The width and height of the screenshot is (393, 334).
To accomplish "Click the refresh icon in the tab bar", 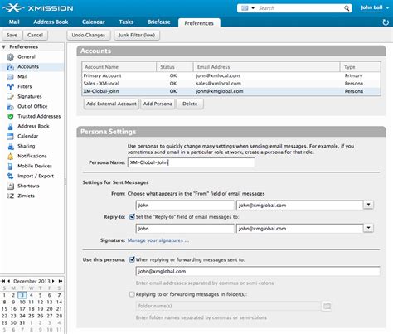I will pyautogui.click(x=386, y=22).
